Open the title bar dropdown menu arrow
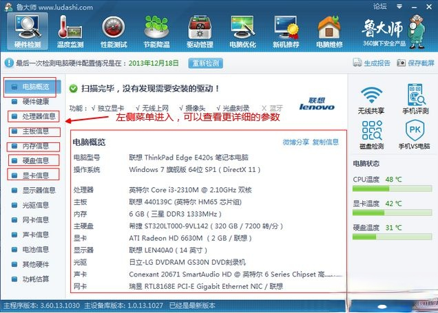The width and height of the screenshot is (438, 313). (x=399, y=6)
